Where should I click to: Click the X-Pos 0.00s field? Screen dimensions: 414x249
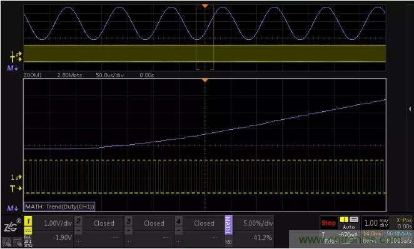[404, 223]
